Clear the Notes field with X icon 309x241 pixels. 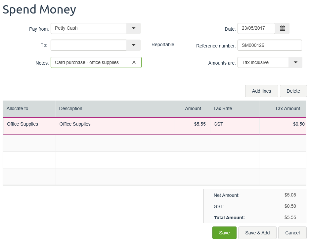pos(134,62)
